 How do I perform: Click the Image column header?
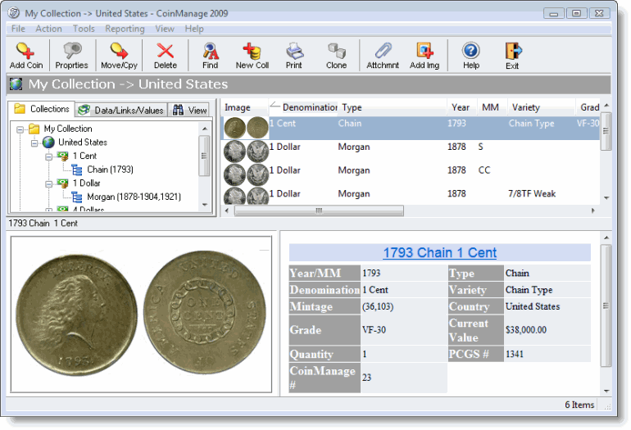[245, 107]
